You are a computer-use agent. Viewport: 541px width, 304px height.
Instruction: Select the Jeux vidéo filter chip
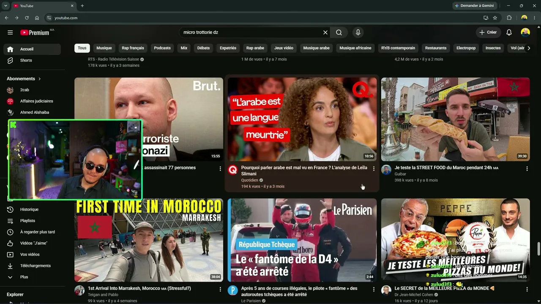coord(284,48)
